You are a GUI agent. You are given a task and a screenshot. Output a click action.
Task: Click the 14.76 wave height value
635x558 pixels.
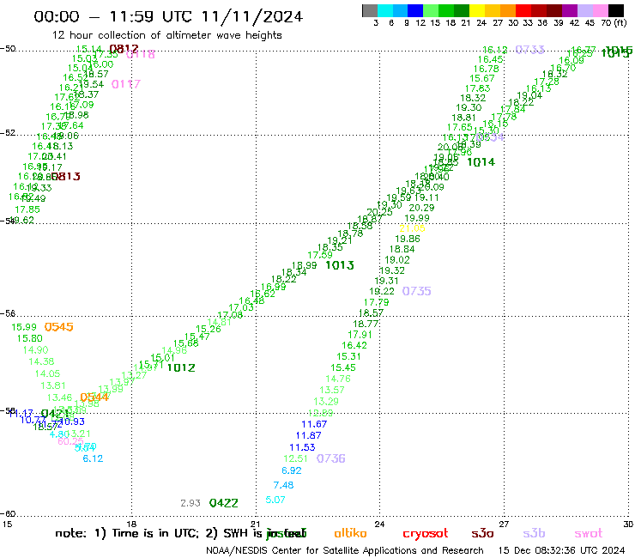pos(338,379)
